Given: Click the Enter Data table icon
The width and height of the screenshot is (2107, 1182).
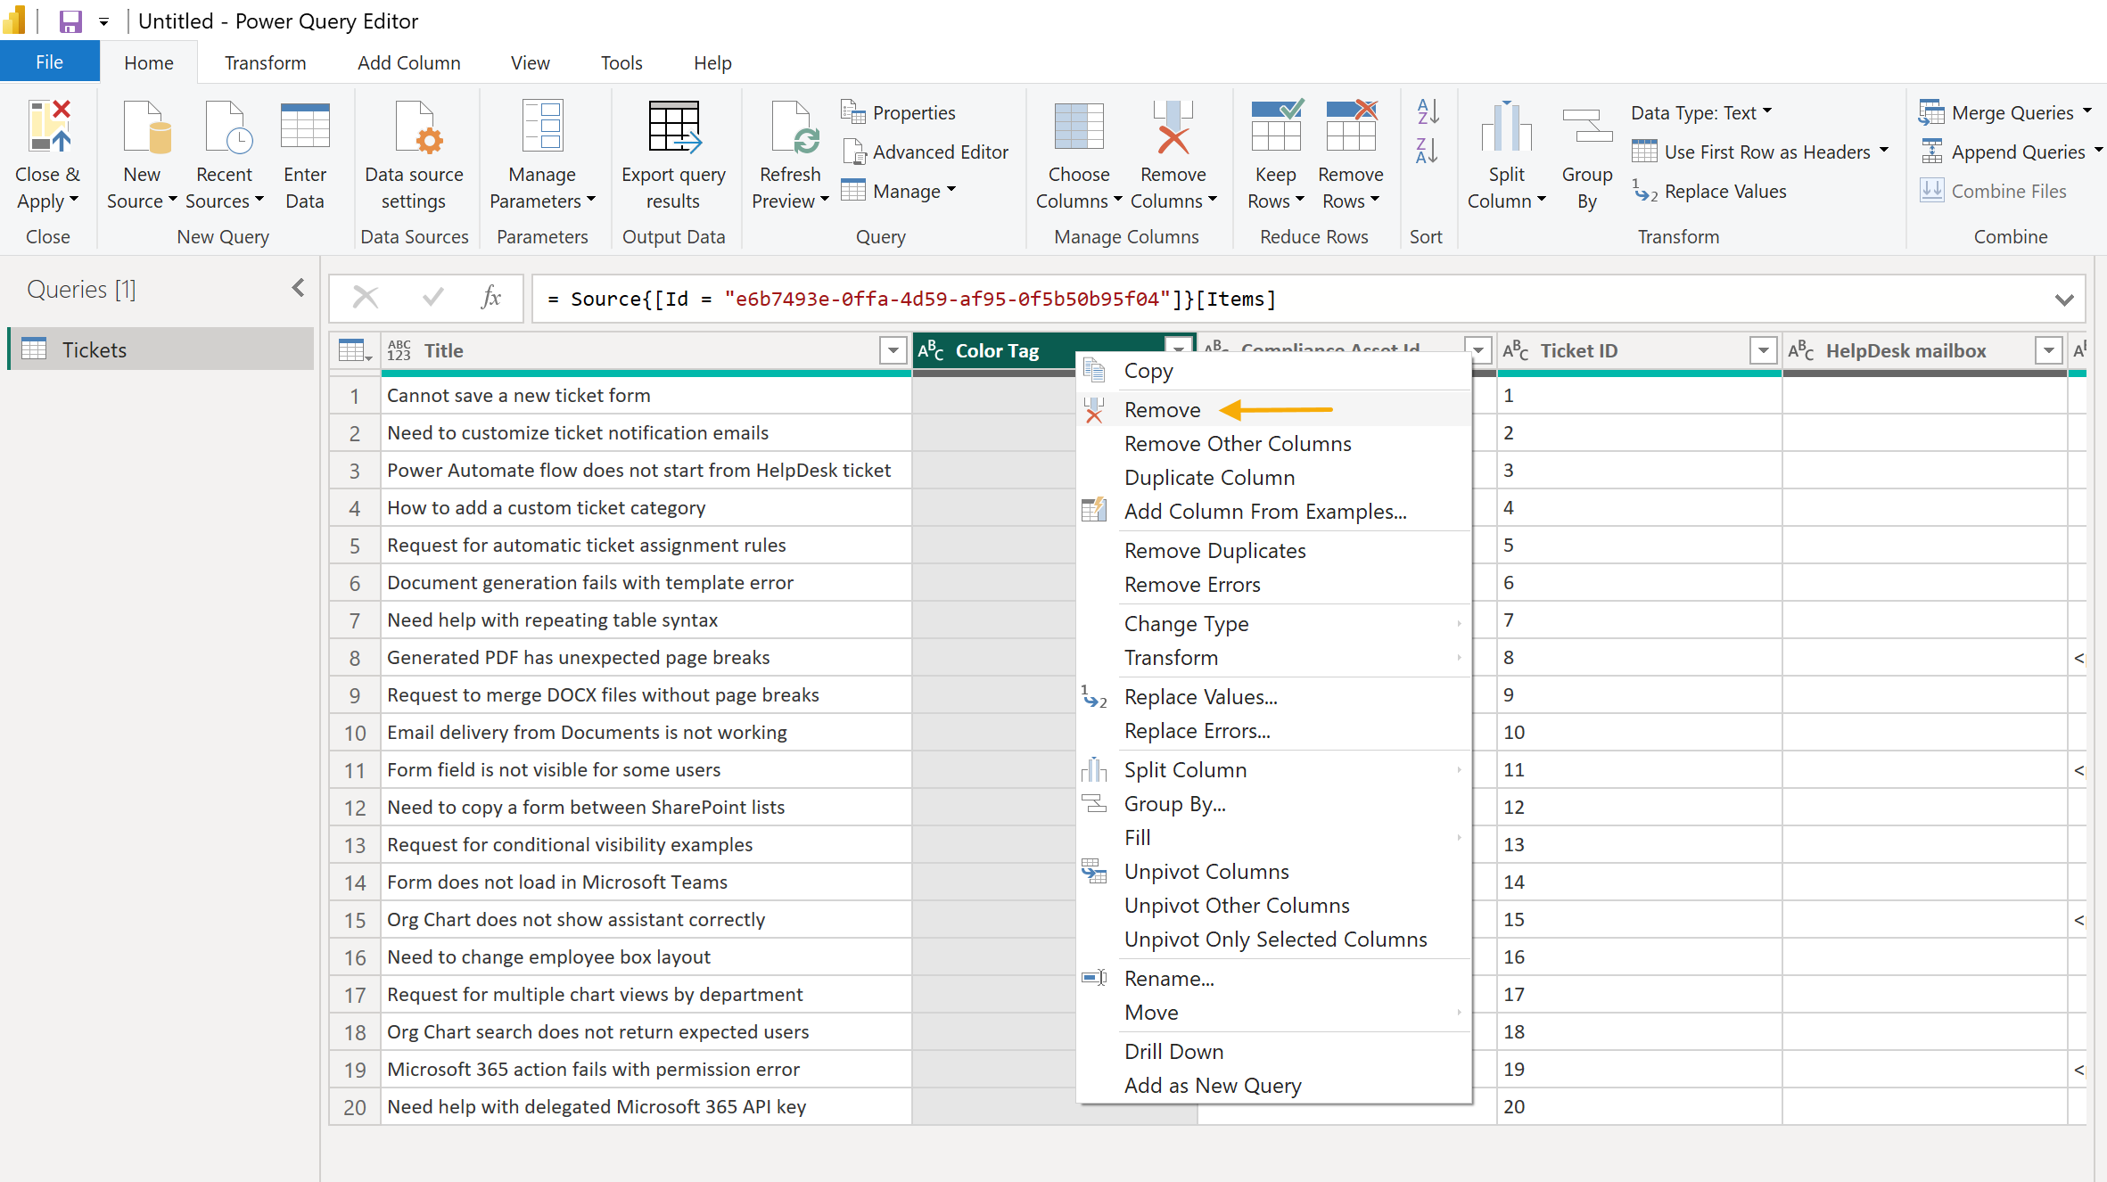Looking at the screenshot, I should click(x=305, y=126).
